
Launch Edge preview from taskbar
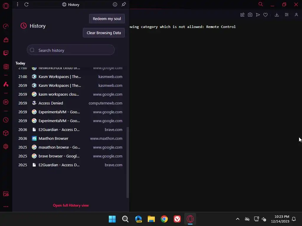(x=138, y=219)
